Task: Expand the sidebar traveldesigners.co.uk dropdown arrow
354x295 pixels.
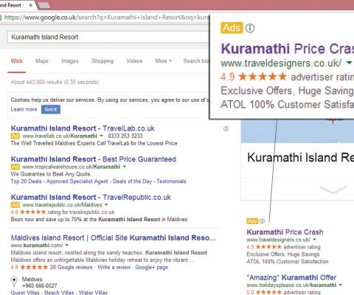Action: [x=314, y=240]
